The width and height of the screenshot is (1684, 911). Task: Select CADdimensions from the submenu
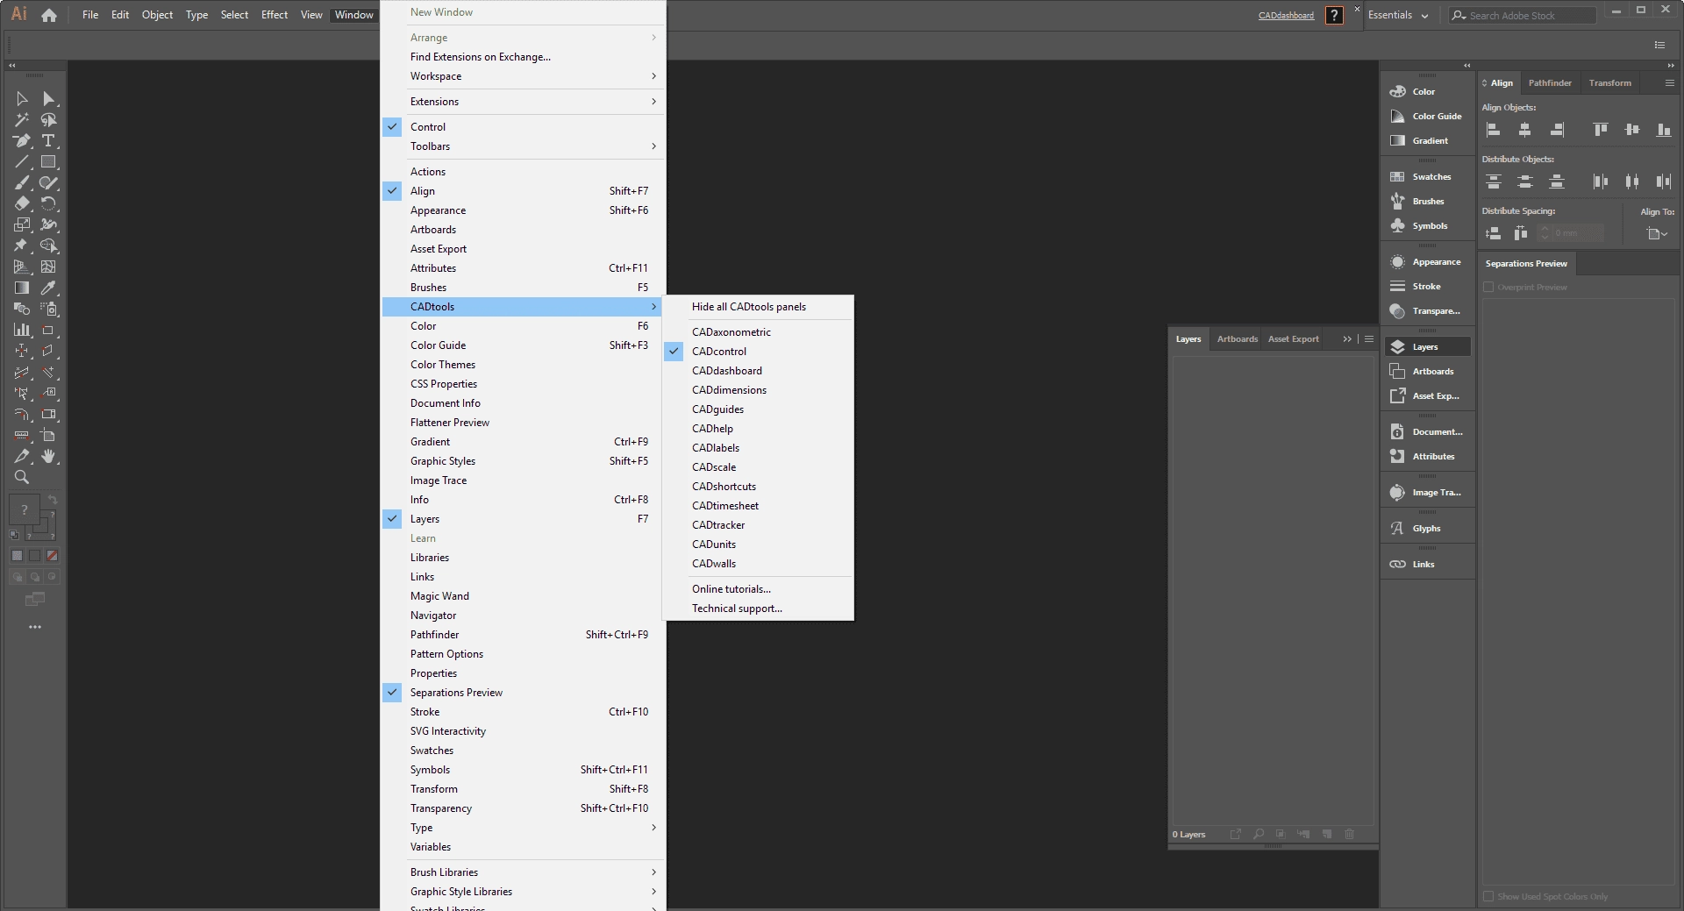(729, 389)
